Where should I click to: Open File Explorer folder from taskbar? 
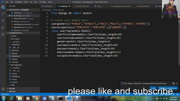pos(20,98)
